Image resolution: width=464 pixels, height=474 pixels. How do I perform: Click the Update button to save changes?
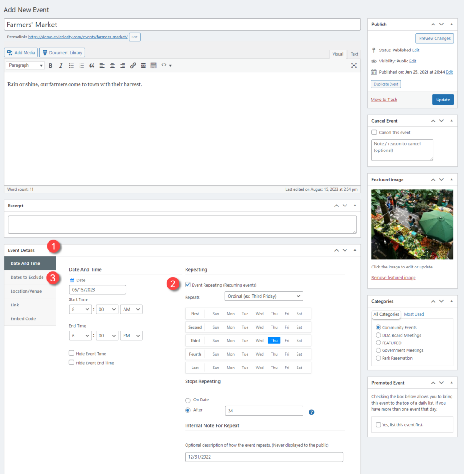tap(443, 99)
